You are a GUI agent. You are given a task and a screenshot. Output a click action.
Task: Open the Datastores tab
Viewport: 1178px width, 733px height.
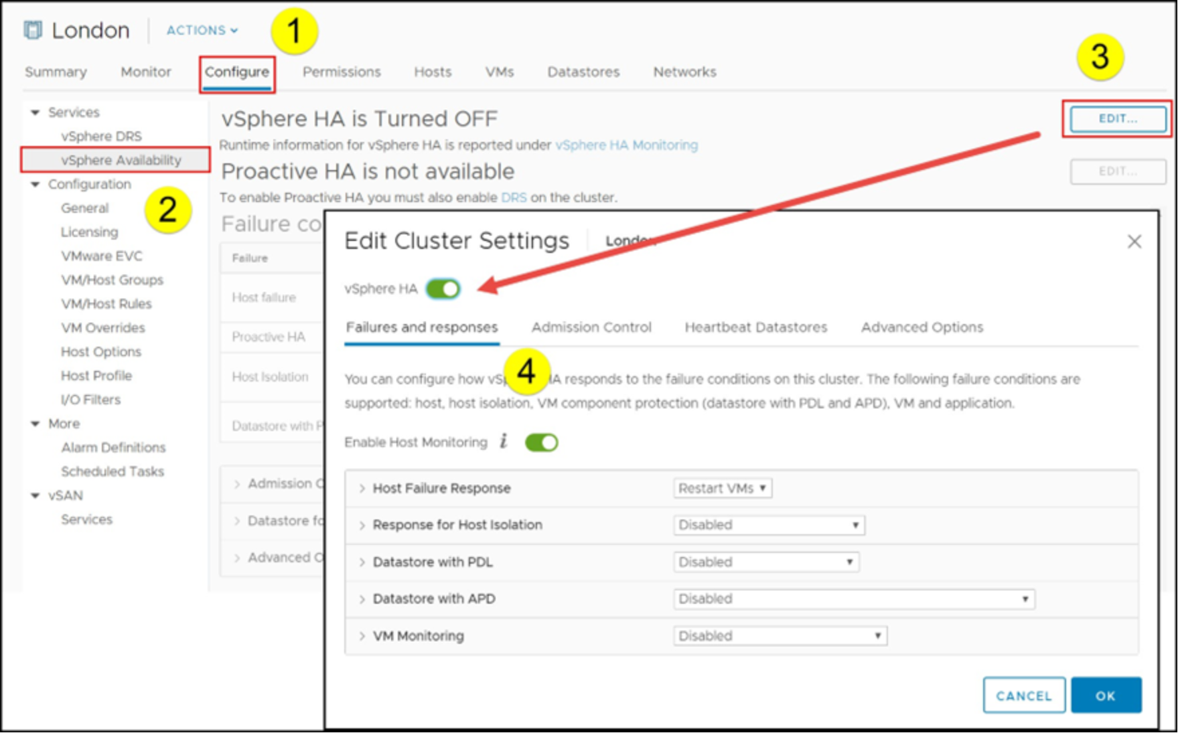[x=583, y=72]
